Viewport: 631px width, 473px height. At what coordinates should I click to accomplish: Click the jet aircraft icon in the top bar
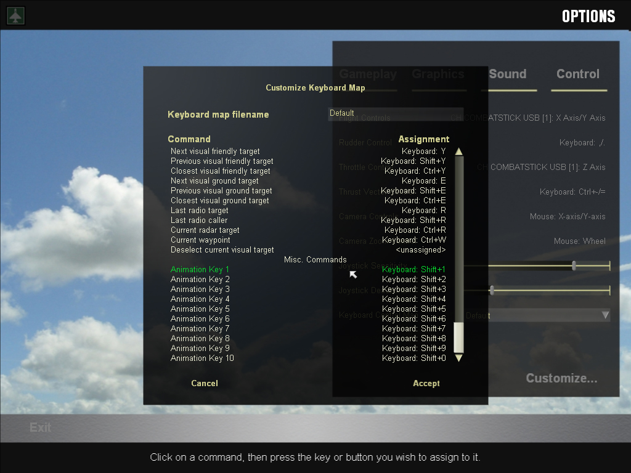point(15,15)
